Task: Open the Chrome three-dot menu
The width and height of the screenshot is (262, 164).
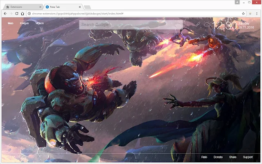Action: coord(257,14)
